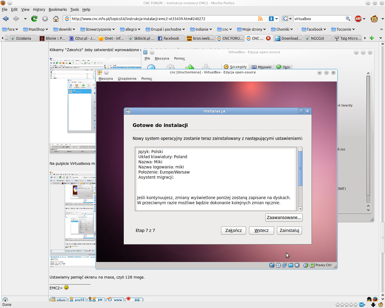Expand the Drupal i pochodne folder
The width and height of the screenshot is (385, 308).
[x=166, y=29]
